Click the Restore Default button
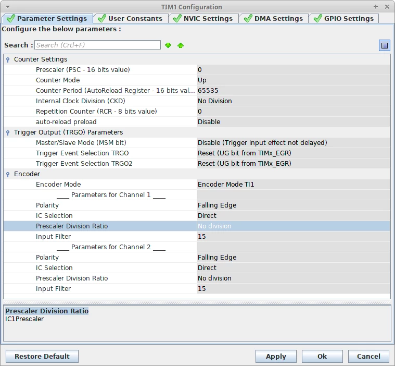 click(42, 356)
